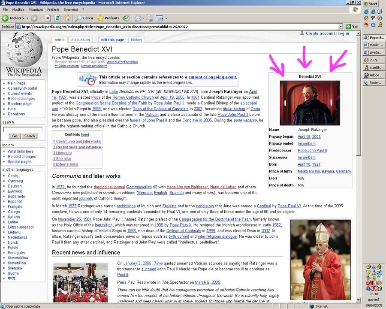
Task: Open the File menu
Action: (x=5, y=9)
